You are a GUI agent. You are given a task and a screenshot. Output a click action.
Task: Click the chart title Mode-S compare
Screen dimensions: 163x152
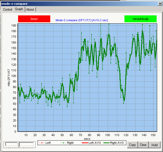tap(82, 20)
